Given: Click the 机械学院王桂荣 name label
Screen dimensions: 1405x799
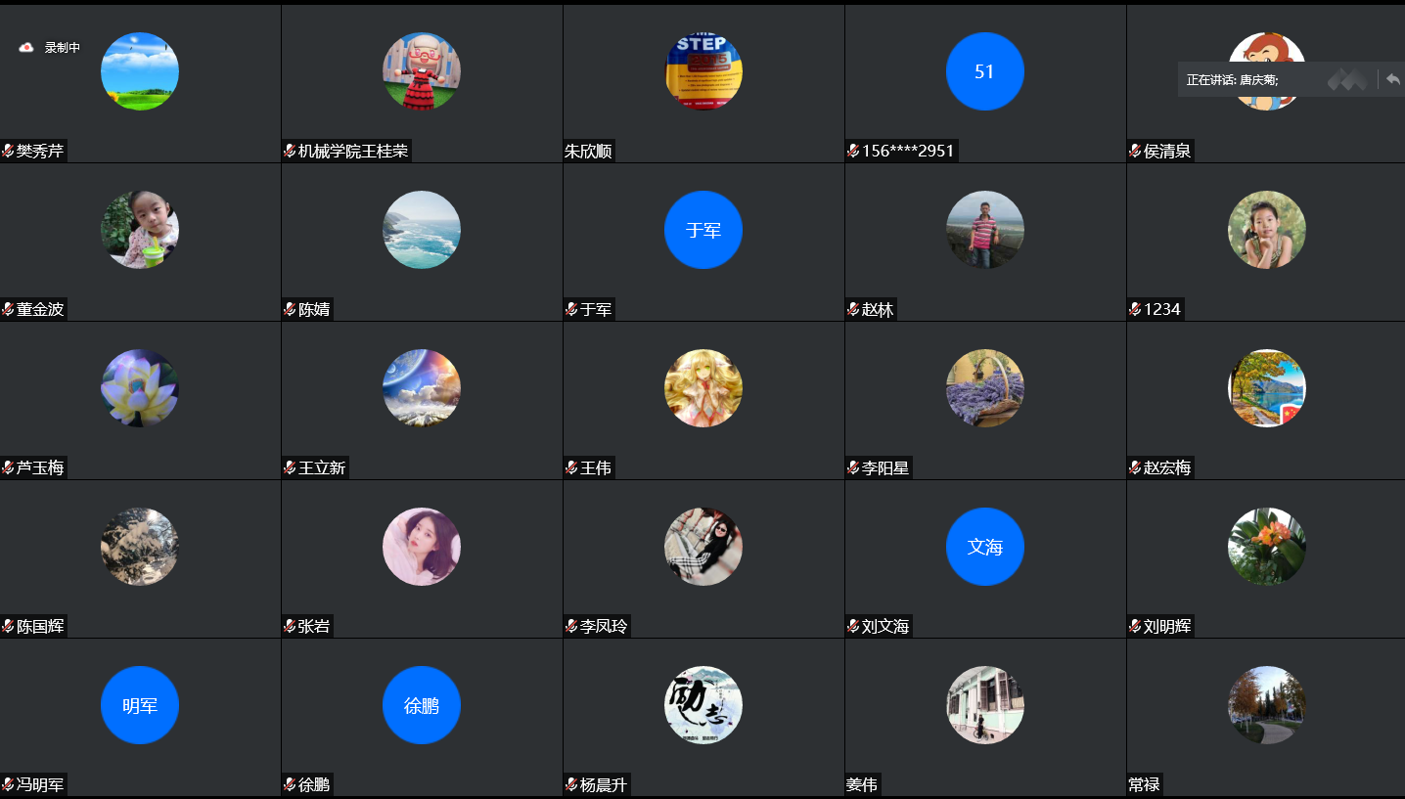Looking at the screenshot, I should [353, 151].
